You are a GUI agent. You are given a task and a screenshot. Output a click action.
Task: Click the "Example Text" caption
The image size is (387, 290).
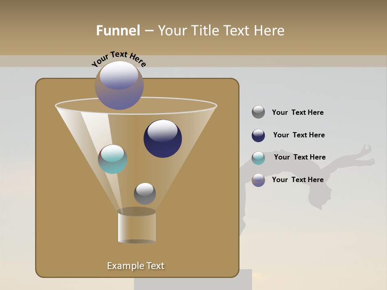click(x=136, y=266)
